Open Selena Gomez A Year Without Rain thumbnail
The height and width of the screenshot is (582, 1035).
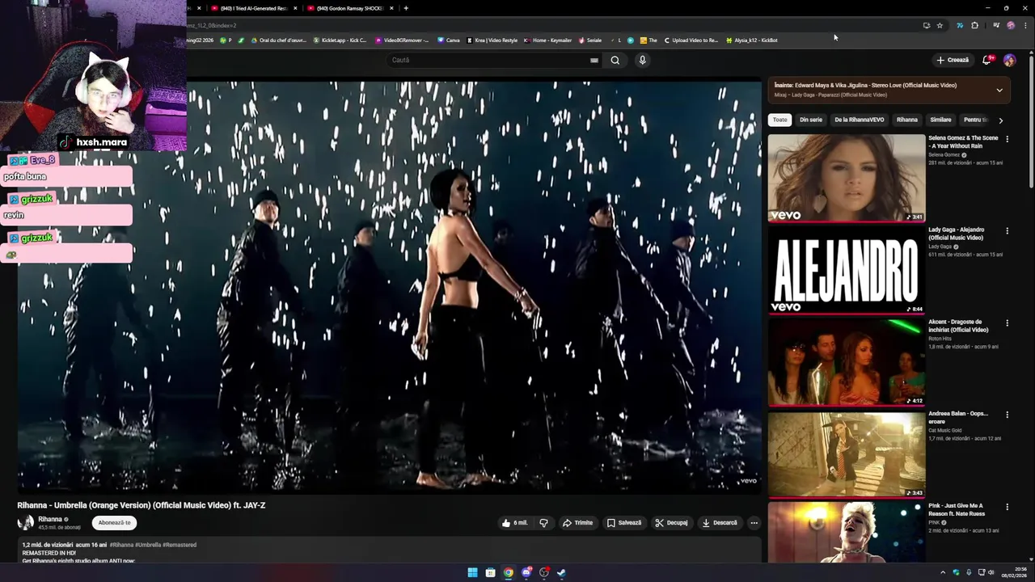pyautogui.click(x=847, y=178)
